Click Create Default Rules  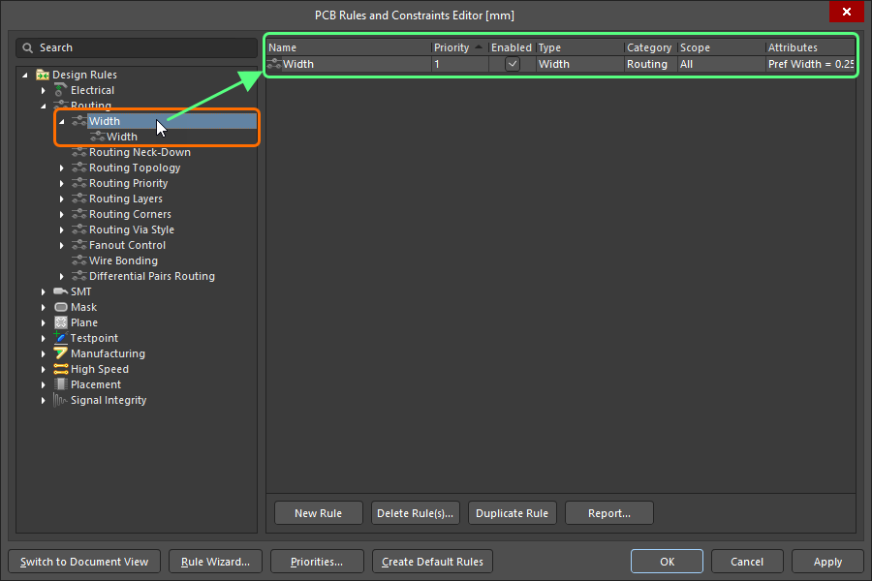point(432,562)
